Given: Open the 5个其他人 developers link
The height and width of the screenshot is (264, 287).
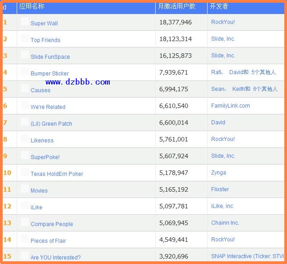Looking at the screenshot, I should [x=264, y=72].
